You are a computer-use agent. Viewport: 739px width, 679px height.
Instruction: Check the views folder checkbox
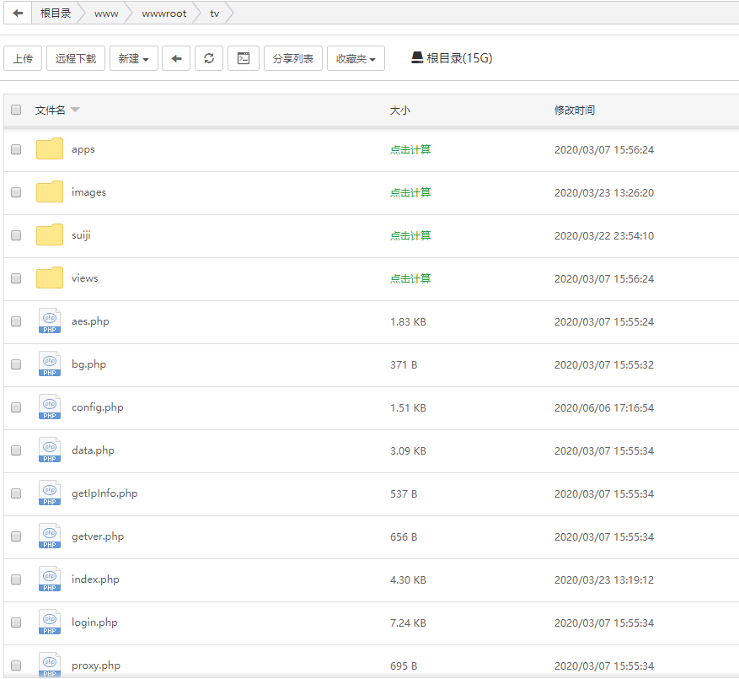pyautogui.click(x=16, y=278)
